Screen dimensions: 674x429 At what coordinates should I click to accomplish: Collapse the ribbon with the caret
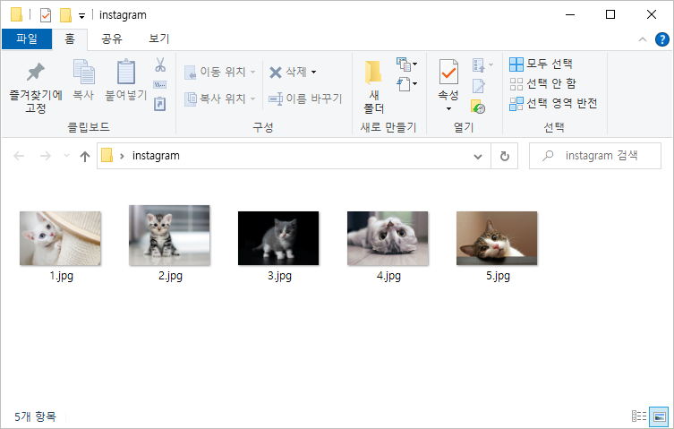coord(642,39)
